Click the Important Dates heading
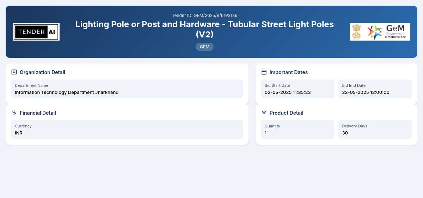 [289, 72]
